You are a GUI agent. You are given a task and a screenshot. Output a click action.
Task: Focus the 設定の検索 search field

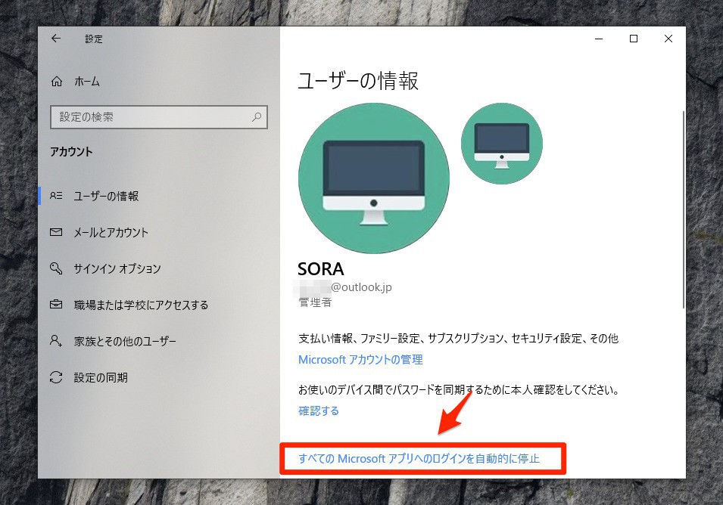[159, 117]
